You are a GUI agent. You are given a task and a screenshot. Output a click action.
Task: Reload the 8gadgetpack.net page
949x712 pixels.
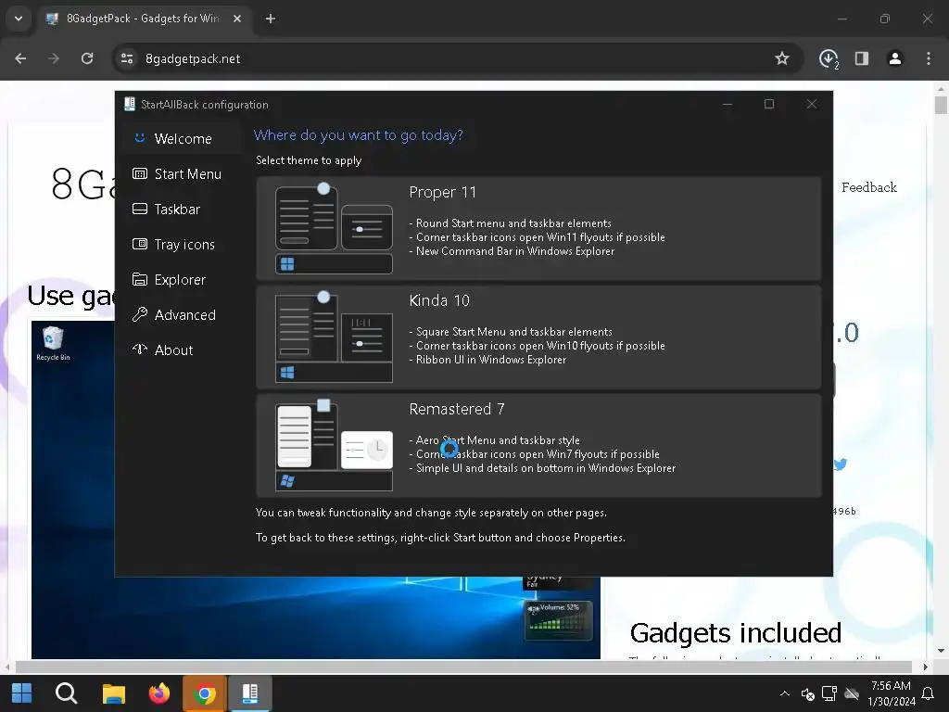(x=87, y=58)
